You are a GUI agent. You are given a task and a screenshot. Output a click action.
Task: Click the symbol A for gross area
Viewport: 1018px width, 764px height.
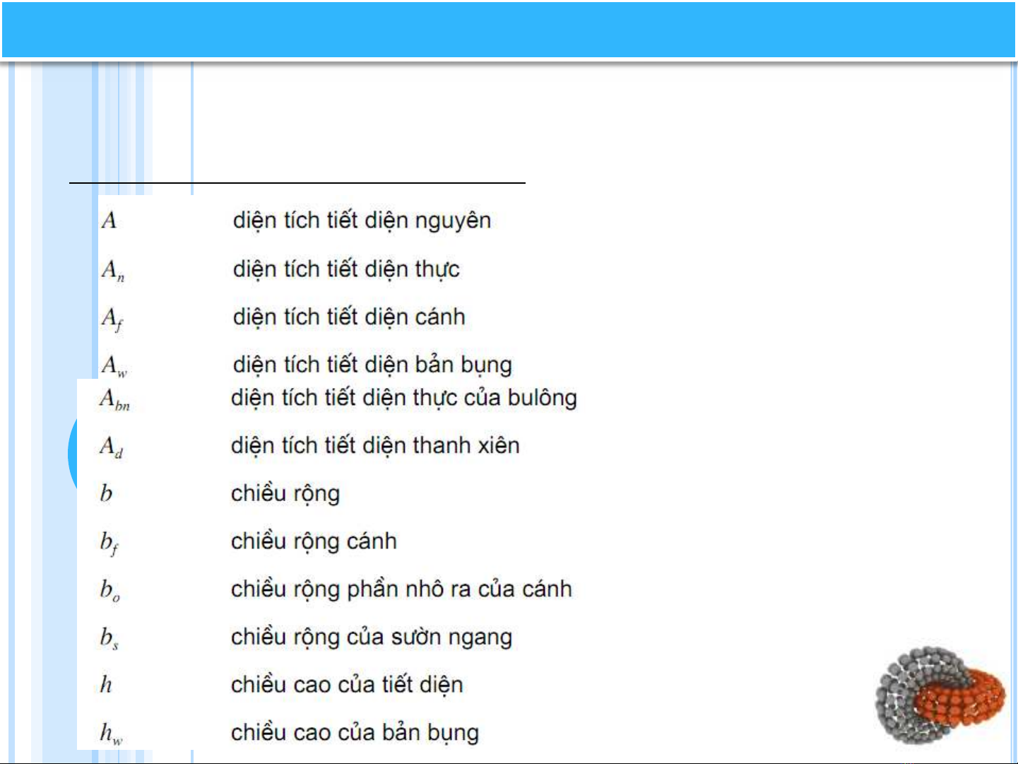point(109,221)
